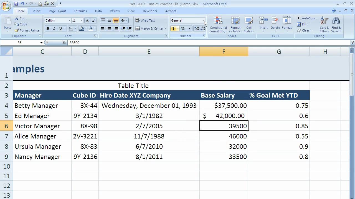Decrease cell indent
The width and height of the screenshot is (355, 199).
[x=123, y=28]
